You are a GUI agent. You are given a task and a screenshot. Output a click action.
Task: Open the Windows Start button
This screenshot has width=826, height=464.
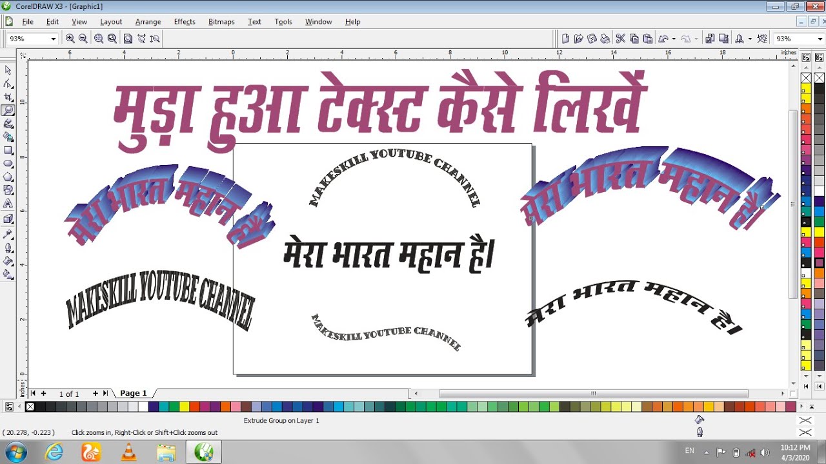click(15, 452)
